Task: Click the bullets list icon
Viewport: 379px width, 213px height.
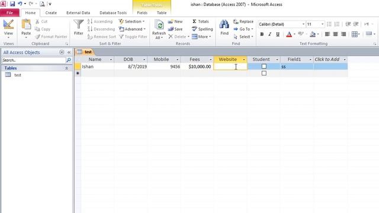Action: tap(329, 24)
